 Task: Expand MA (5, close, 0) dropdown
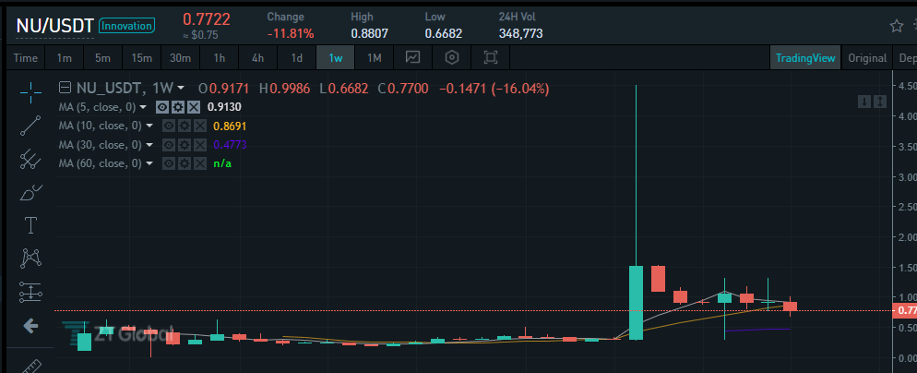[x=143, y=108]
